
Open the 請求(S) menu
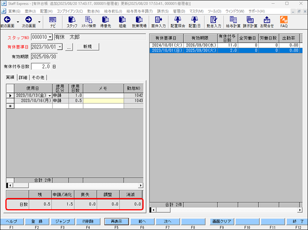[163, 11]
